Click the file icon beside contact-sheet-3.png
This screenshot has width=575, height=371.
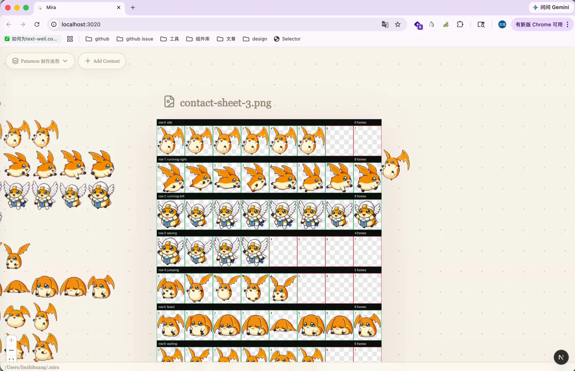pyautogui.click(x=169, y=102)
